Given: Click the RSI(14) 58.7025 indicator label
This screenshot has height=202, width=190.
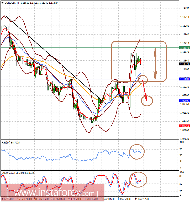Looking at the screenshot, I should [11, 143].
